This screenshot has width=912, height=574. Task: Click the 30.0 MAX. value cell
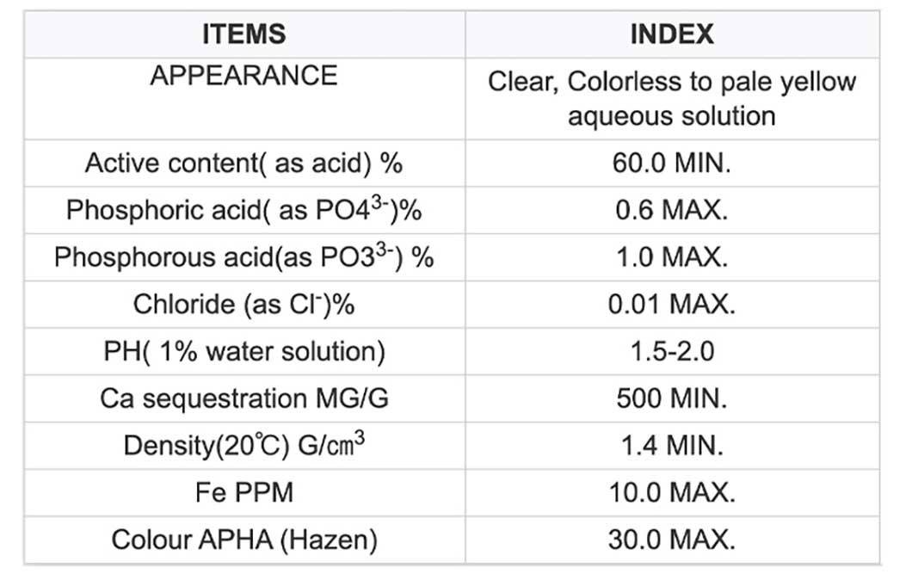[x=672, y=540]
